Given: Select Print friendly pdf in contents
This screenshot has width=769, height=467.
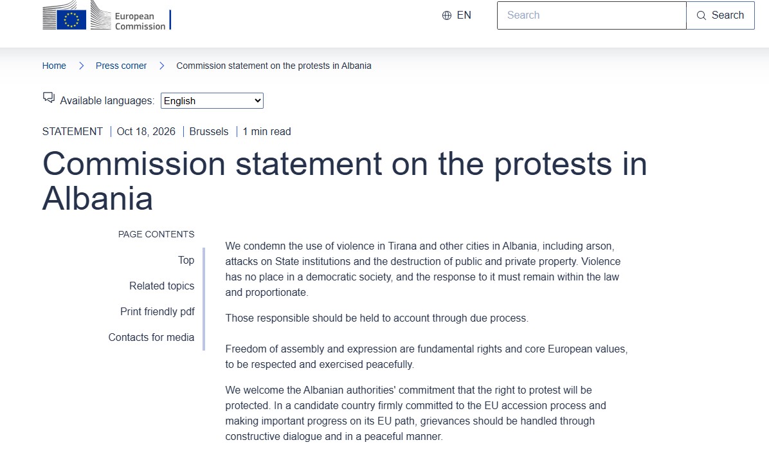Looking at the screenshot, I should click(158, 311).
